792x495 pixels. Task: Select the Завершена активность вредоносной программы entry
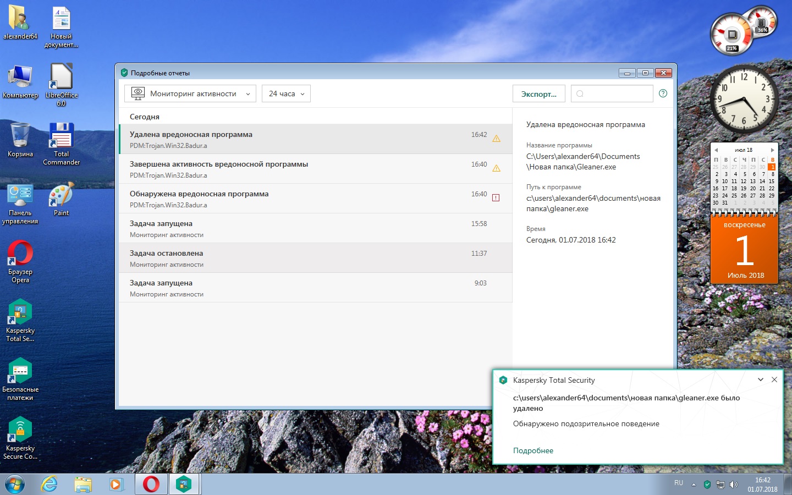coord(308,169)
